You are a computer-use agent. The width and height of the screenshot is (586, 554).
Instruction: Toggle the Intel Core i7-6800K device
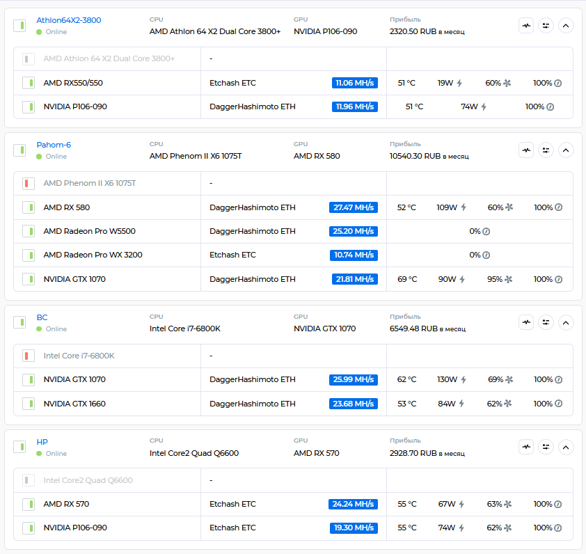[x=29, y=356]
